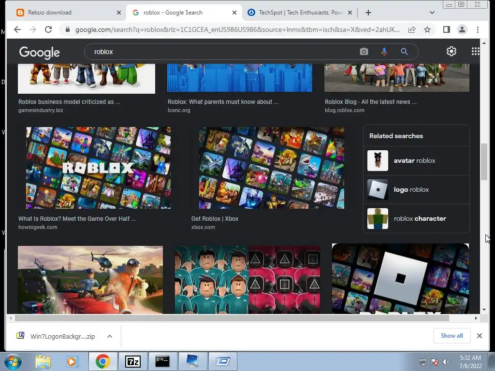This screenshot has width=495, height=371.
Task: Click the address bar URL
Action: (237, 29)
